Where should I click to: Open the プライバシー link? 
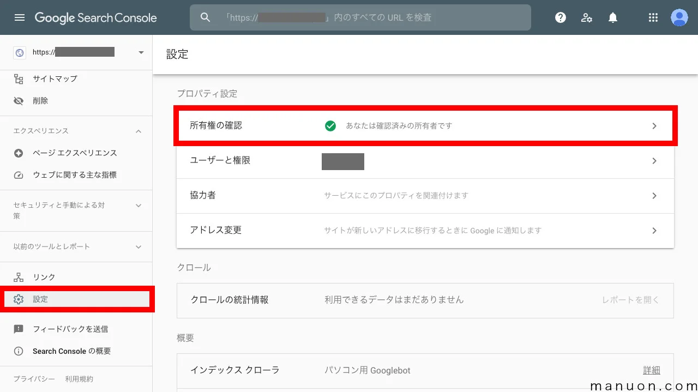coord(34,379)
